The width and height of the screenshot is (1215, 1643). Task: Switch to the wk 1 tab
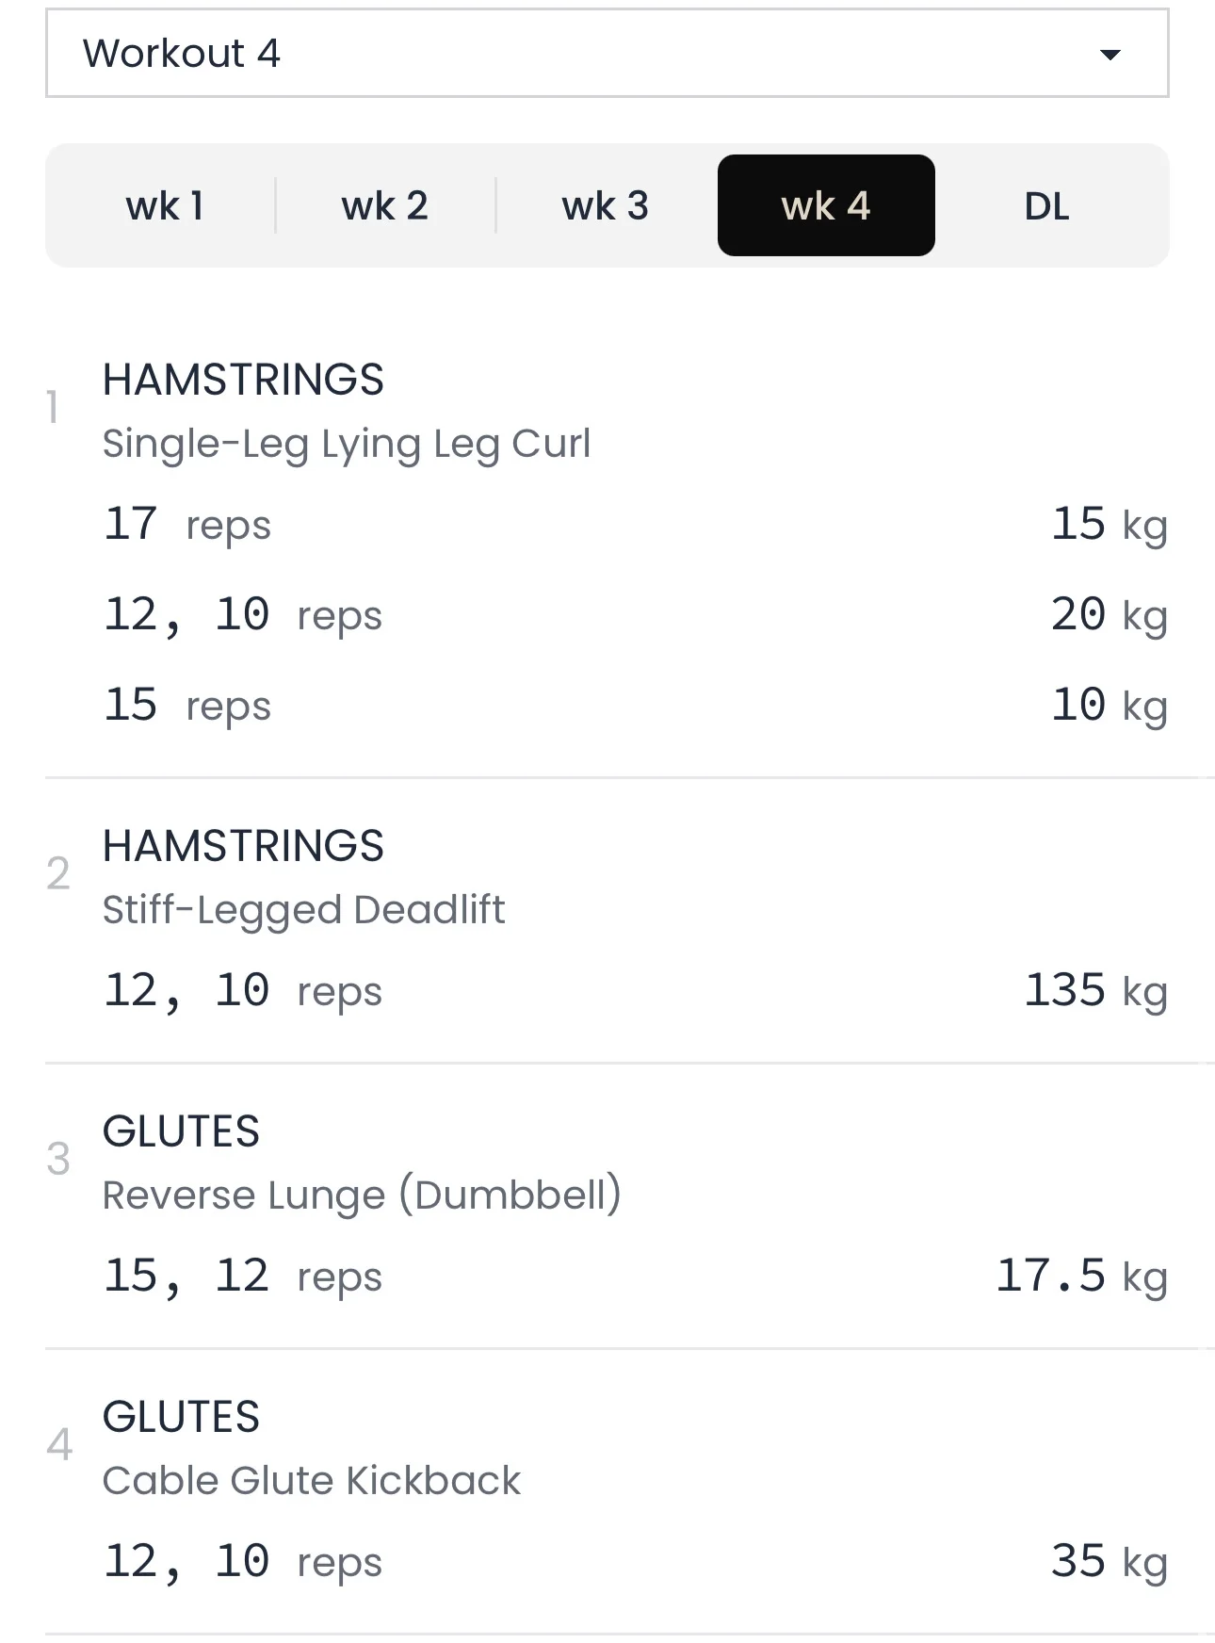[165, 206]
